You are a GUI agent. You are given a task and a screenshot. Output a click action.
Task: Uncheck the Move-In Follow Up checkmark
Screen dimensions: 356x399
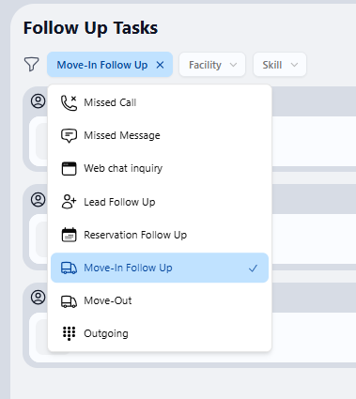253,269
